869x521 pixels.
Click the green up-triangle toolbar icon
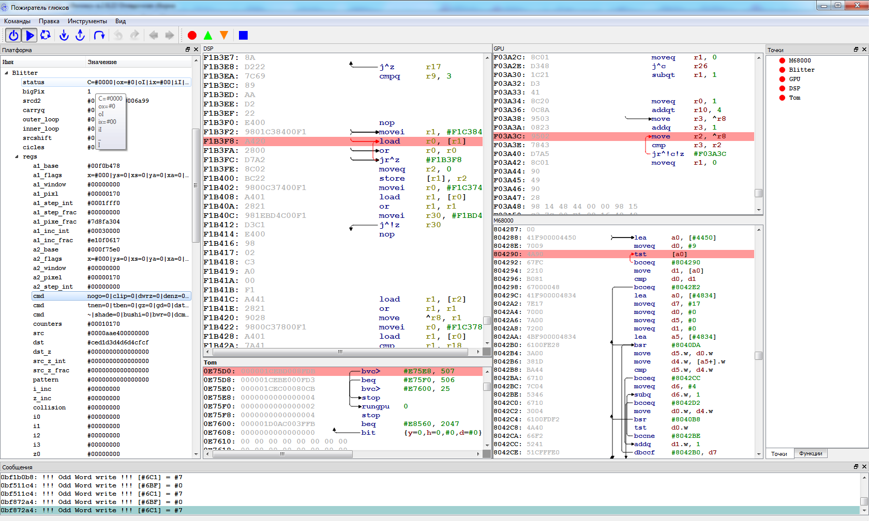[x=208, y=35]
